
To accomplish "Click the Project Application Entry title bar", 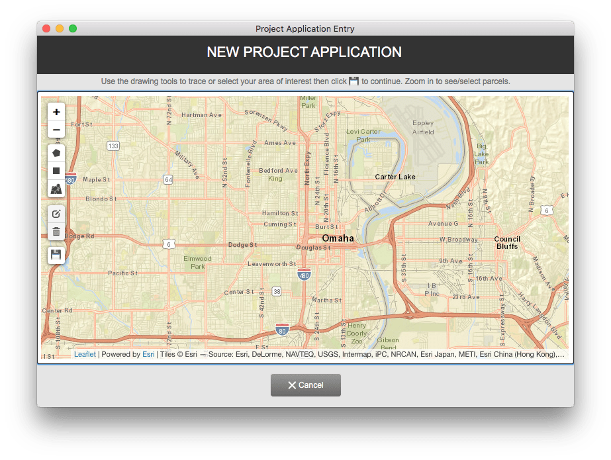I will 305,29.
